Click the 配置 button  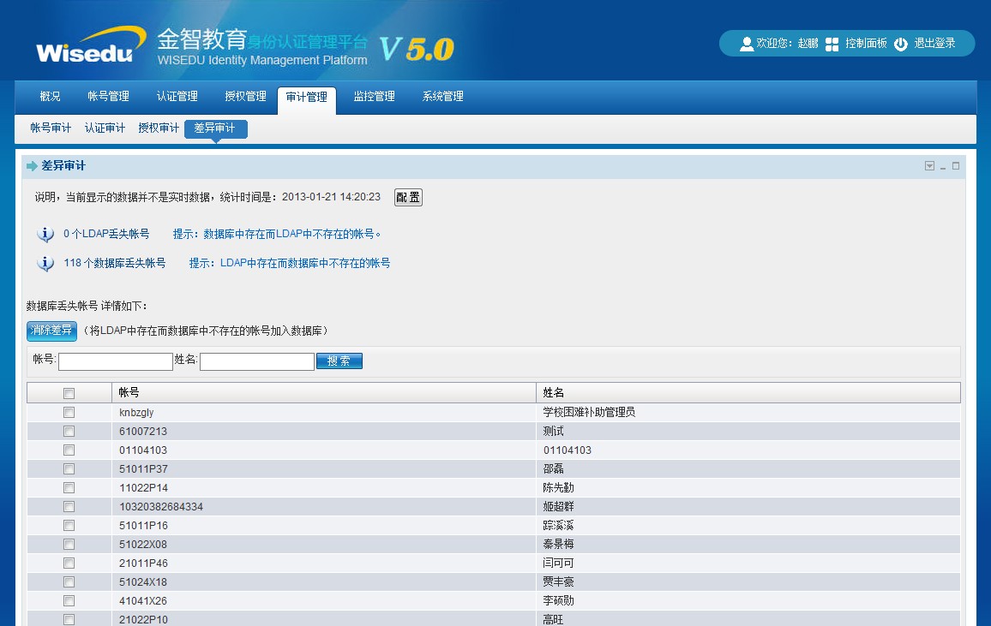pos(408,198)
